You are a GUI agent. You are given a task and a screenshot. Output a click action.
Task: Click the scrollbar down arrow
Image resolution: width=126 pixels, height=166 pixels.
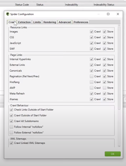tap(119, 146)
